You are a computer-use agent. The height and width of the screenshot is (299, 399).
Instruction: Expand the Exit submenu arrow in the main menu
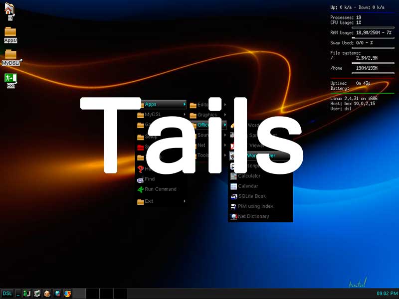click(185, 201)
